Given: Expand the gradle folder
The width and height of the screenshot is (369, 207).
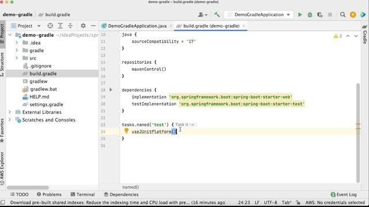Looking at the screenshot, I should [17, 51].
